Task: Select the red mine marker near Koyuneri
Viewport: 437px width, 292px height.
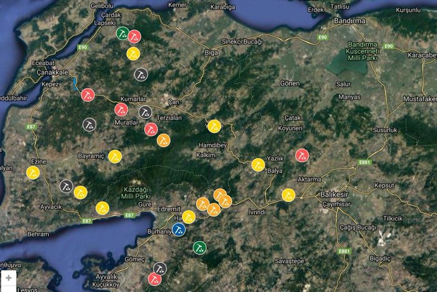Action: click(x=302, y=155)
